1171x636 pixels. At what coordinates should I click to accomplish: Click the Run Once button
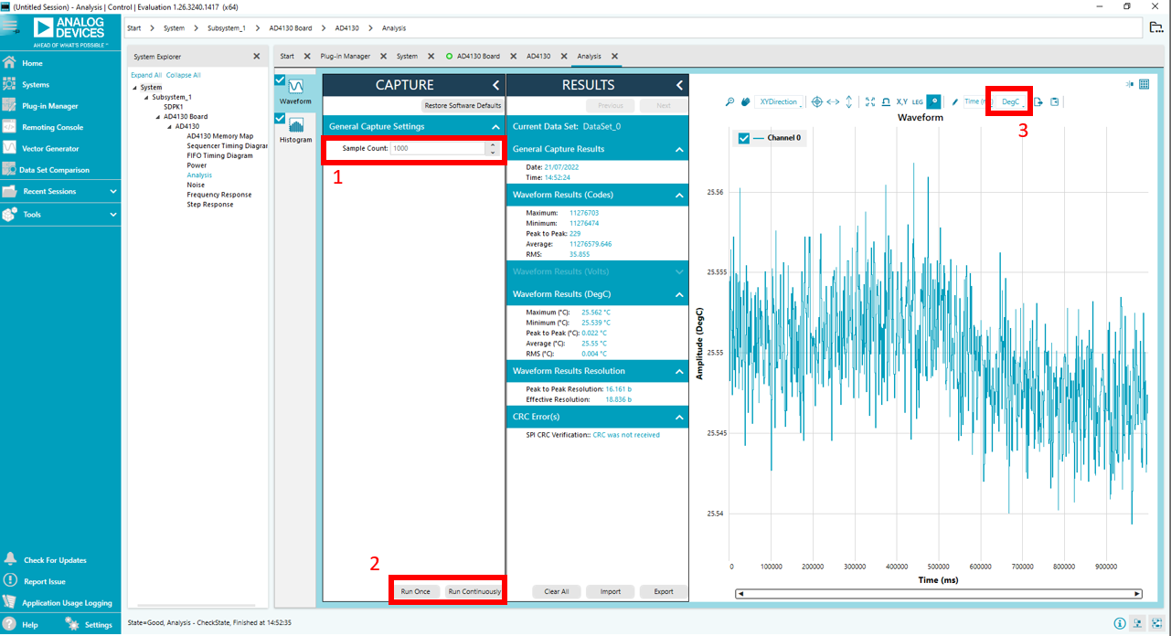tap(415, 591)
